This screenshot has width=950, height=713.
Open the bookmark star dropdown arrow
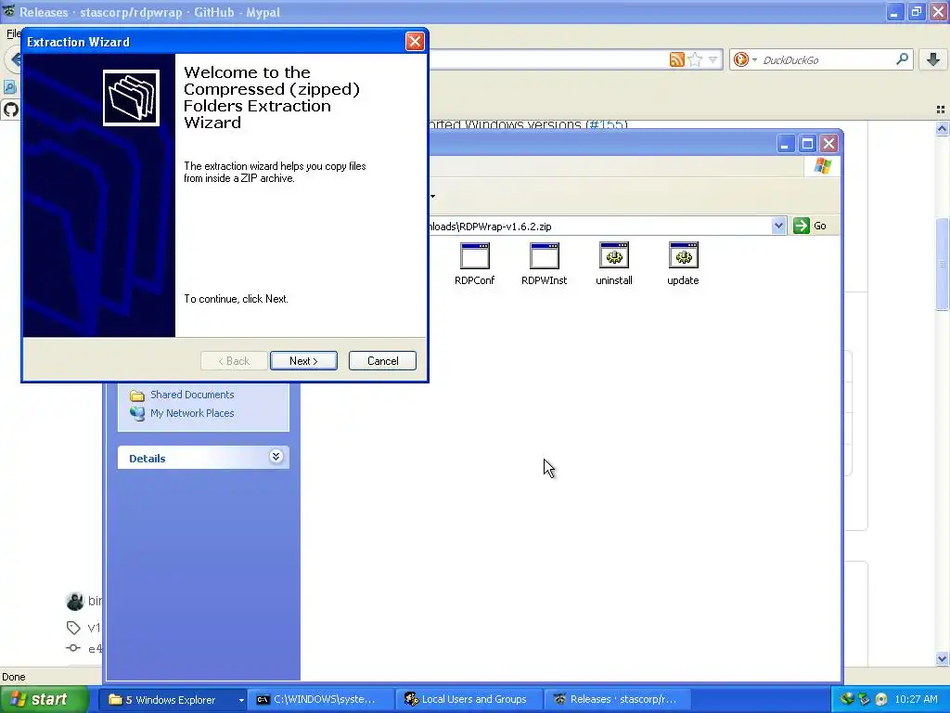(x=713, y=59)
